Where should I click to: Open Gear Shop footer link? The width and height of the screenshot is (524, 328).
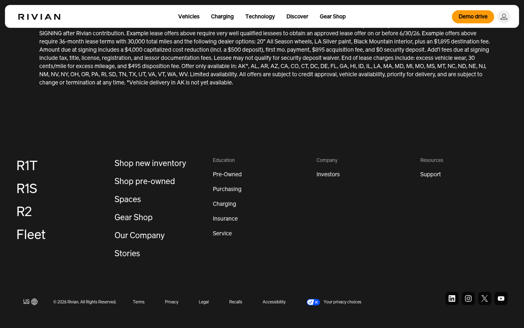click(x=133, y=217)
